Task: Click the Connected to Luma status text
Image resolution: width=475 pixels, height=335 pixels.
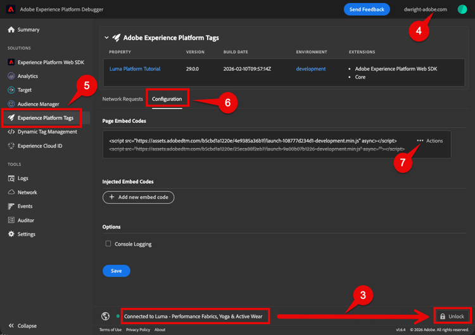Action: (193, 316)
